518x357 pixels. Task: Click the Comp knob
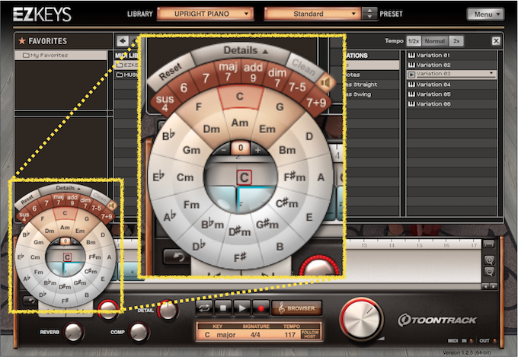tap(139, 332)
